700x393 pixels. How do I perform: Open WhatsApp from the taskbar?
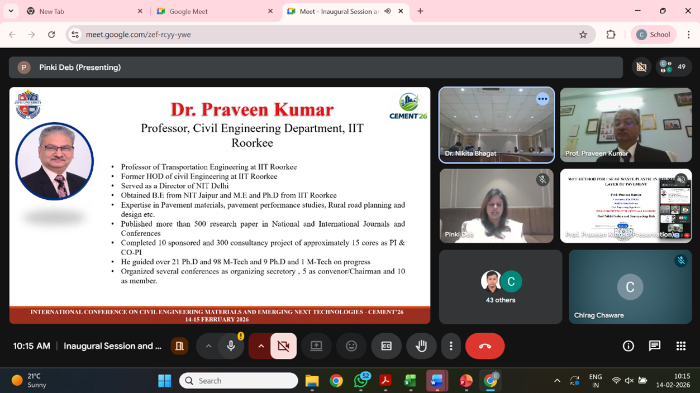coord(361,381)
